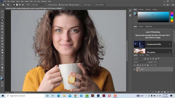Open the Filter menu
The image size is (175, 98).
[x=31, y=1]
